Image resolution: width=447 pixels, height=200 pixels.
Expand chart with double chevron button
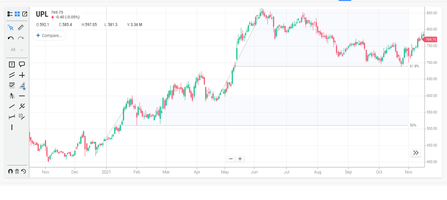(x=415, y=153)
